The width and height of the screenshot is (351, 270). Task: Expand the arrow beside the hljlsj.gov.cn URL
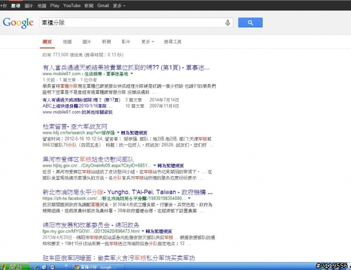(155, 165)
